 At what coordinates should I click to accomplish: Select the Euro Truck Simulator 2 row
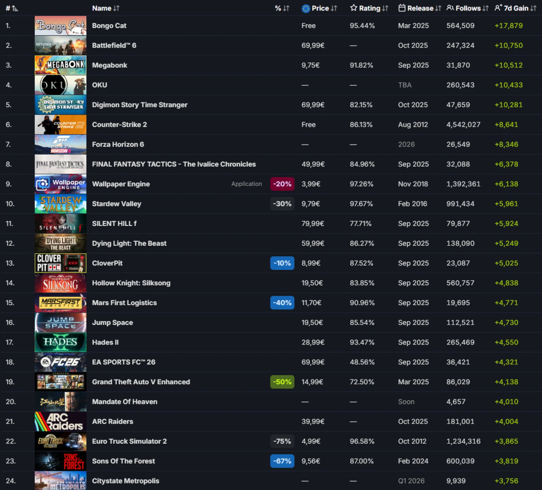coord(129,441)
